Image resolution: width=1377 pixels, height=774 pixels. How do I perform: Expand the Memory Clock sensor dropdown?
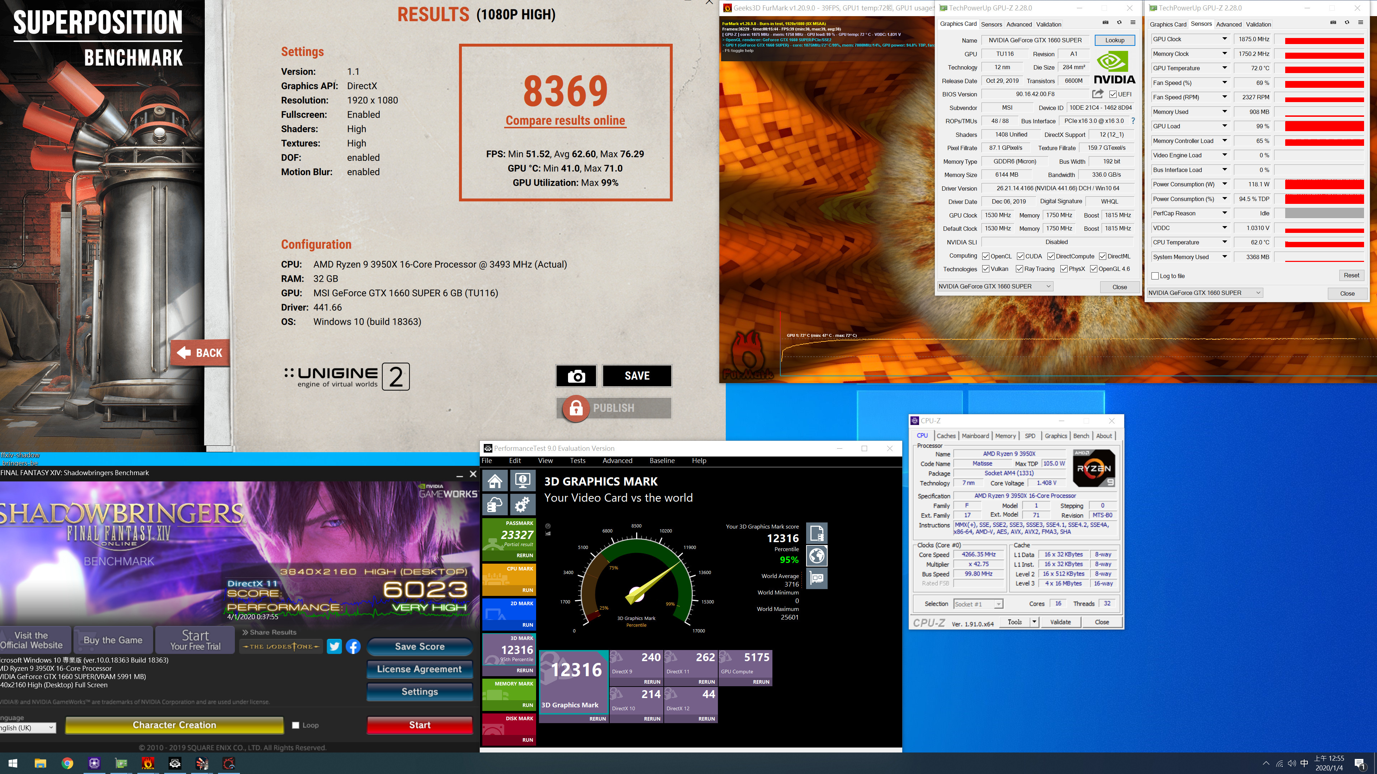1225,53
